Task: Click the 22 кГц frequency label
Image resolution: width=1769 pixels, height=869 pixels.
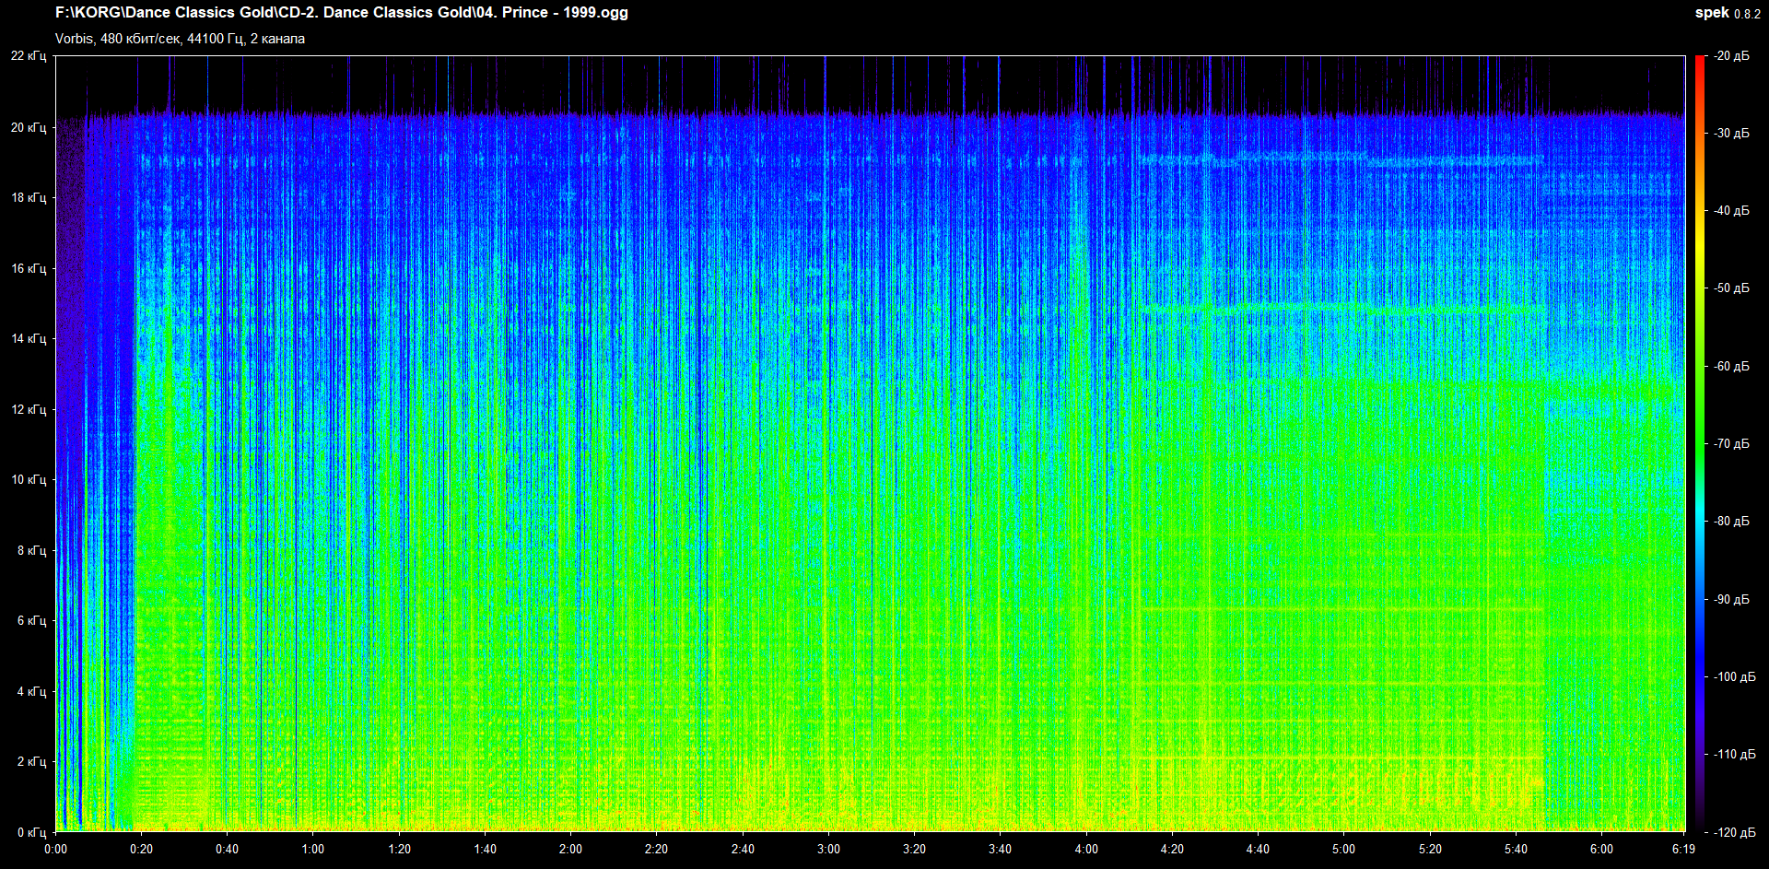Action: [x=29, y=56]
